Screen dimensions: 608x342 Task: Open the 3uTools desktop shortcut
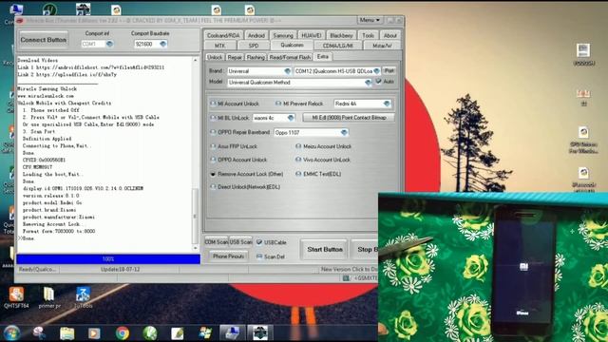(83, 297)
